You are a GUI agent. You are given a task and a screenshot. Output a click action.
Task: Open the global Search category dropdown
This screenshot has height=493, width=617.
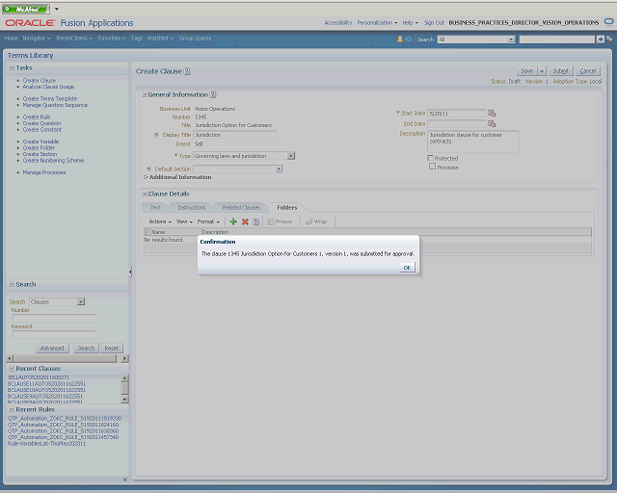point(511,39)
